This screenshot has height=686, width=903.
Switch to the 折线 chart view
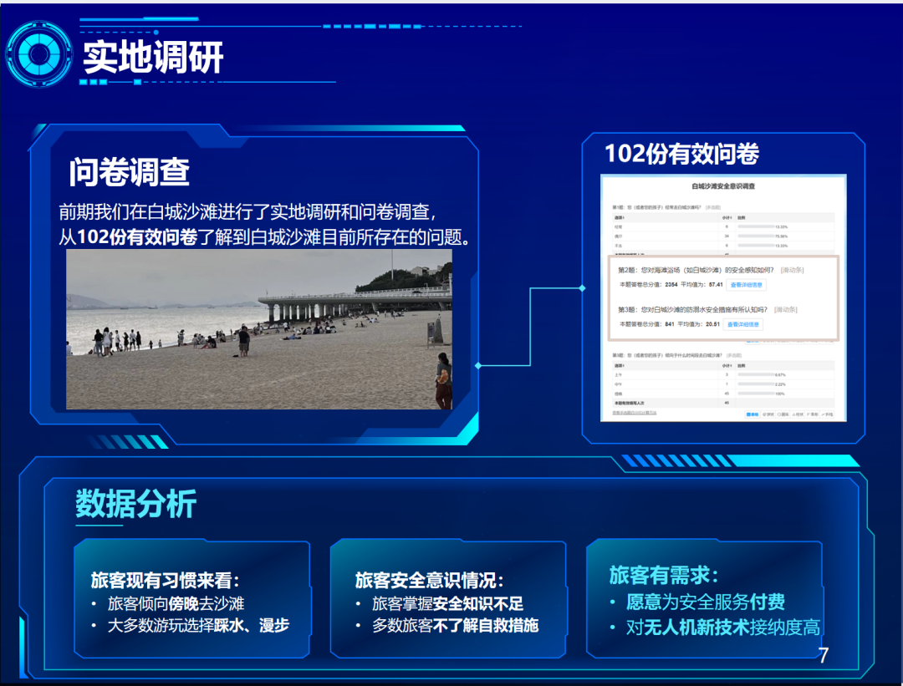click(x=828, y=414)
